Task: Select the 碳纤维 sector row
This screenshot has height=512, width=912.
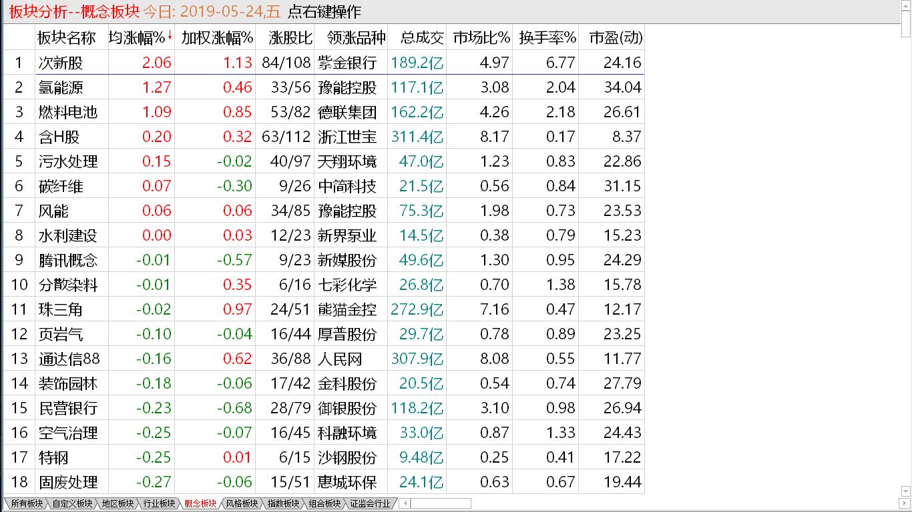Action: click(323, 186)
